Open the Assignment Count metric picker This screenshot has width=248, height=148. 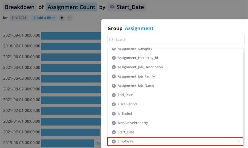(71, 7)
